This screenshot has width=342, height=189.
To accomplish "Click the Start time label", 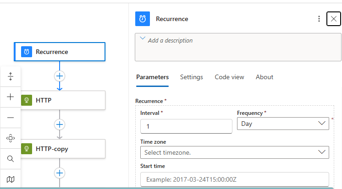I will [153, 166].
